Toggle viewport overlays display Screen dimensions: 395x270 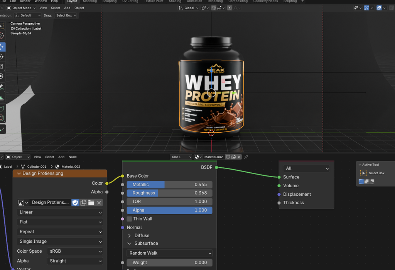point(379,8)
